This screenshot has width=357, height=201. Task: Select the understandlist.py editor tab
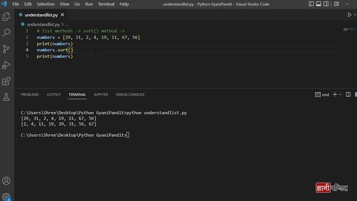(x=41, y=15)
